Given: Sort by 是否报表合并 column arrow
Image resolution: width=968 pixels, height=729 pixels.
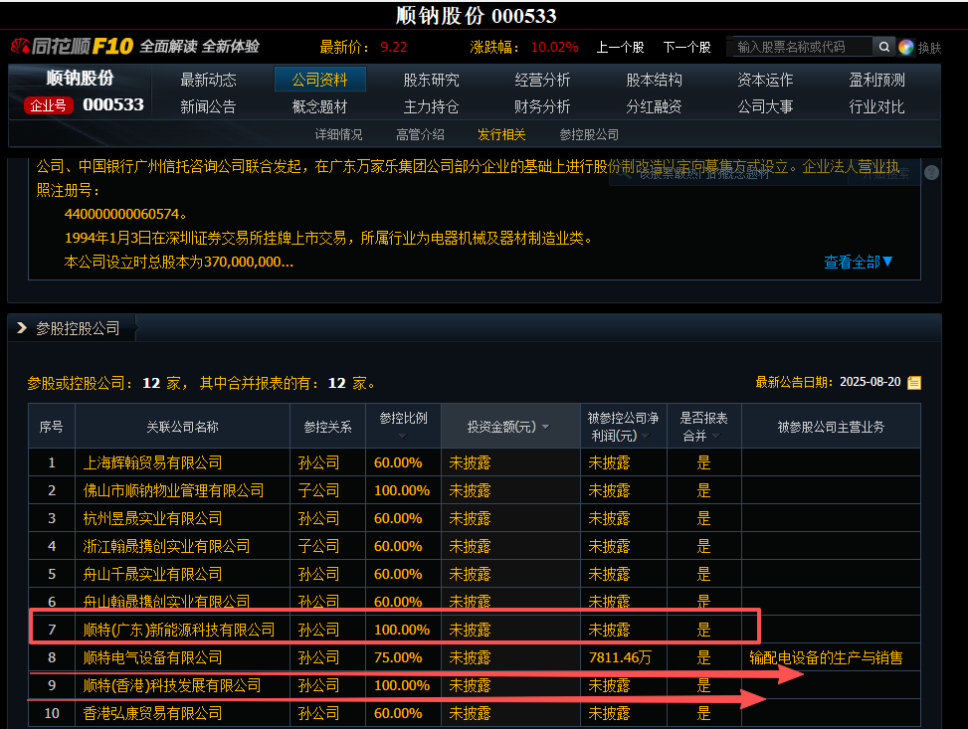Looking at the screenshot, I should 716,436.
